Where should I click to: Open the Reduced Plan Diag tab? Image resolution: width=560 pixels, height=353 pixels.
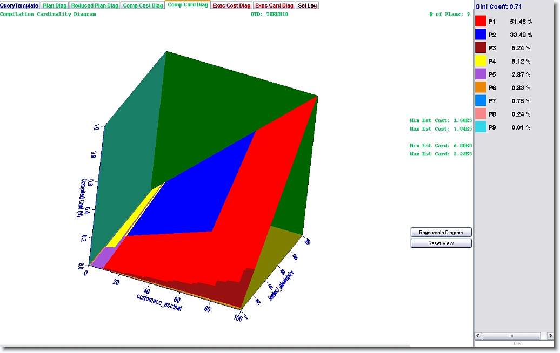tap(95, 5)
